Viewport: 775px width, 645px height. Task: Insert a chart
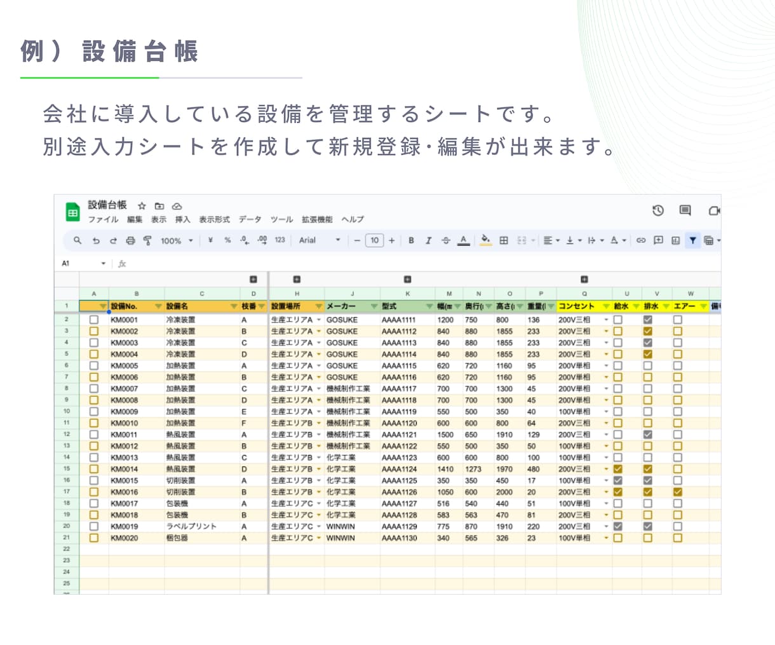pyautogui.click(x=675, y=240)
